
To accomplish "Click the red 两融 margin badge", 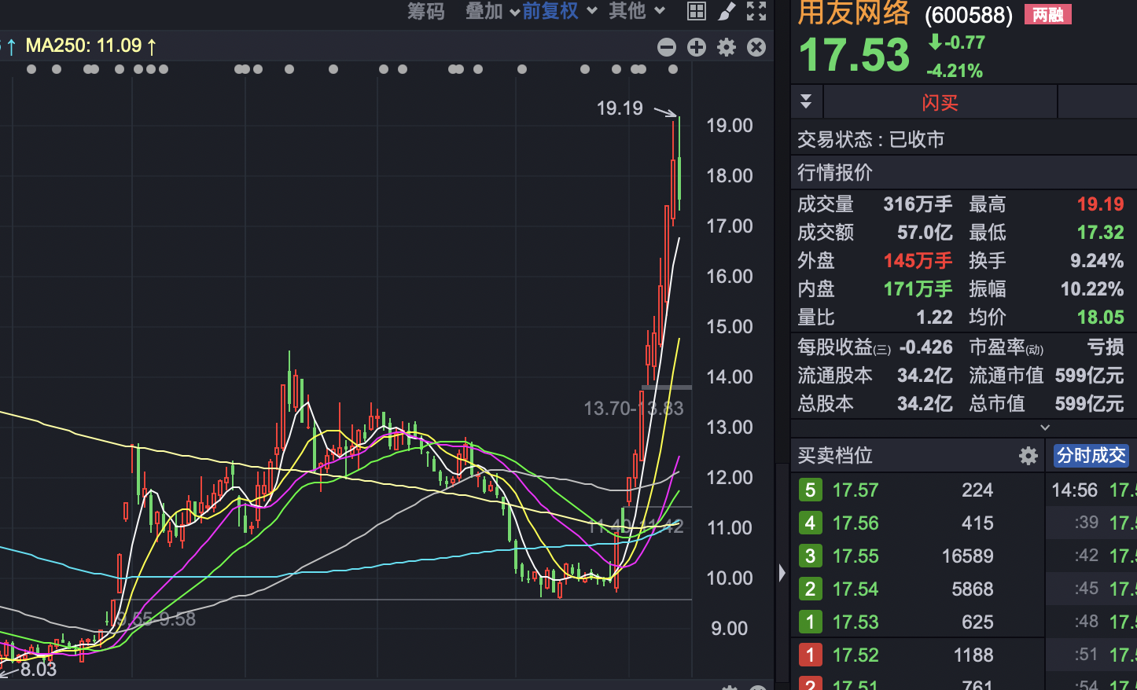I will pos(1047,15).
